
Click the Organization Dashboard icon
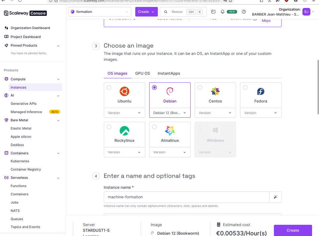point(6,28)
